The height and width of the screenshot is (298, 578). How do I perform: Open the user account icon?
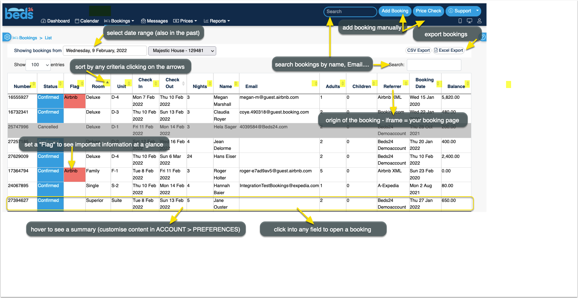pyautogui.click(x=479, y=21)
